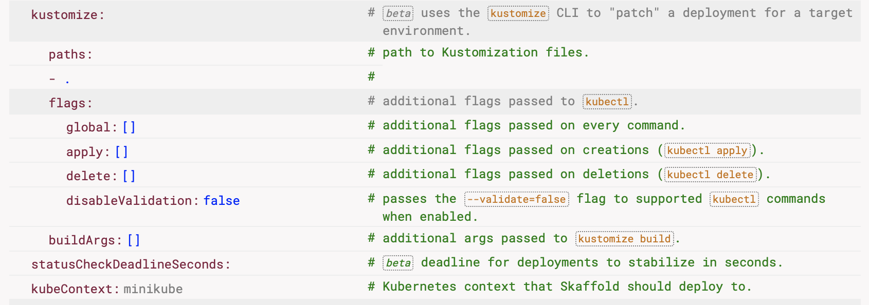Click the 'beta' tag in kustomize description
Viewport: 869px width, 305px height.
pyautogui.click(x=398, y=13)
